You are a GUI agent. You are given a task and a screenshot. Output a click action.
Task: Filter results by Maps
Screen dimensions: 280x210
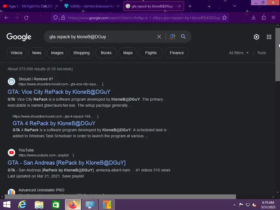pyautogui.click(x=128, y=53)
